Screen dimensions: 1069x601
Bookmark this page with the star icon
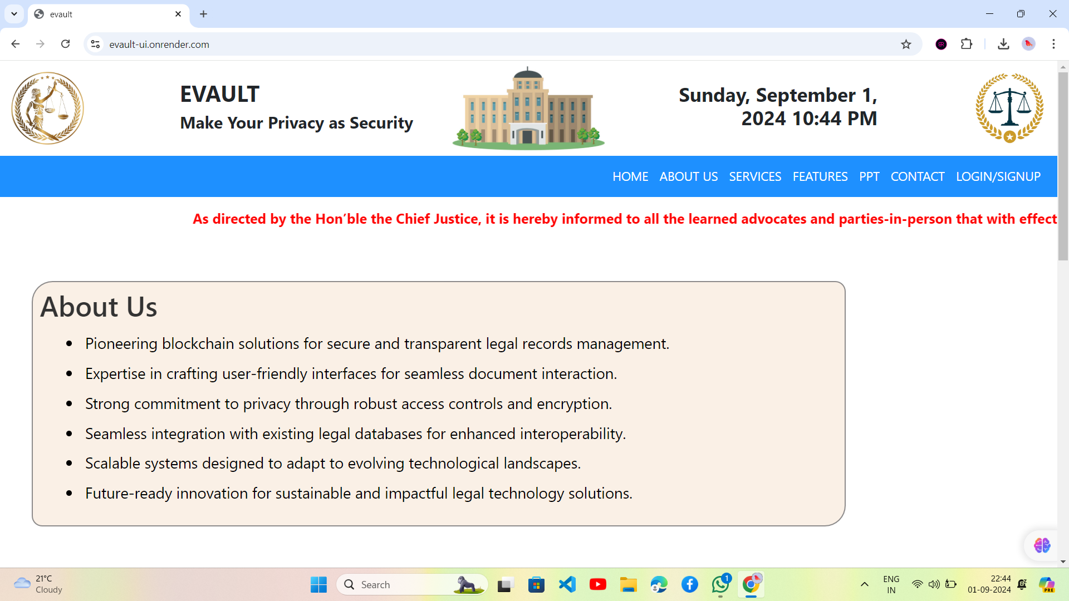tap(906, 44)
